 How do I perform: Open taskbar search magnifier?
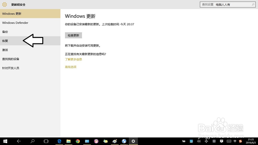33,141
